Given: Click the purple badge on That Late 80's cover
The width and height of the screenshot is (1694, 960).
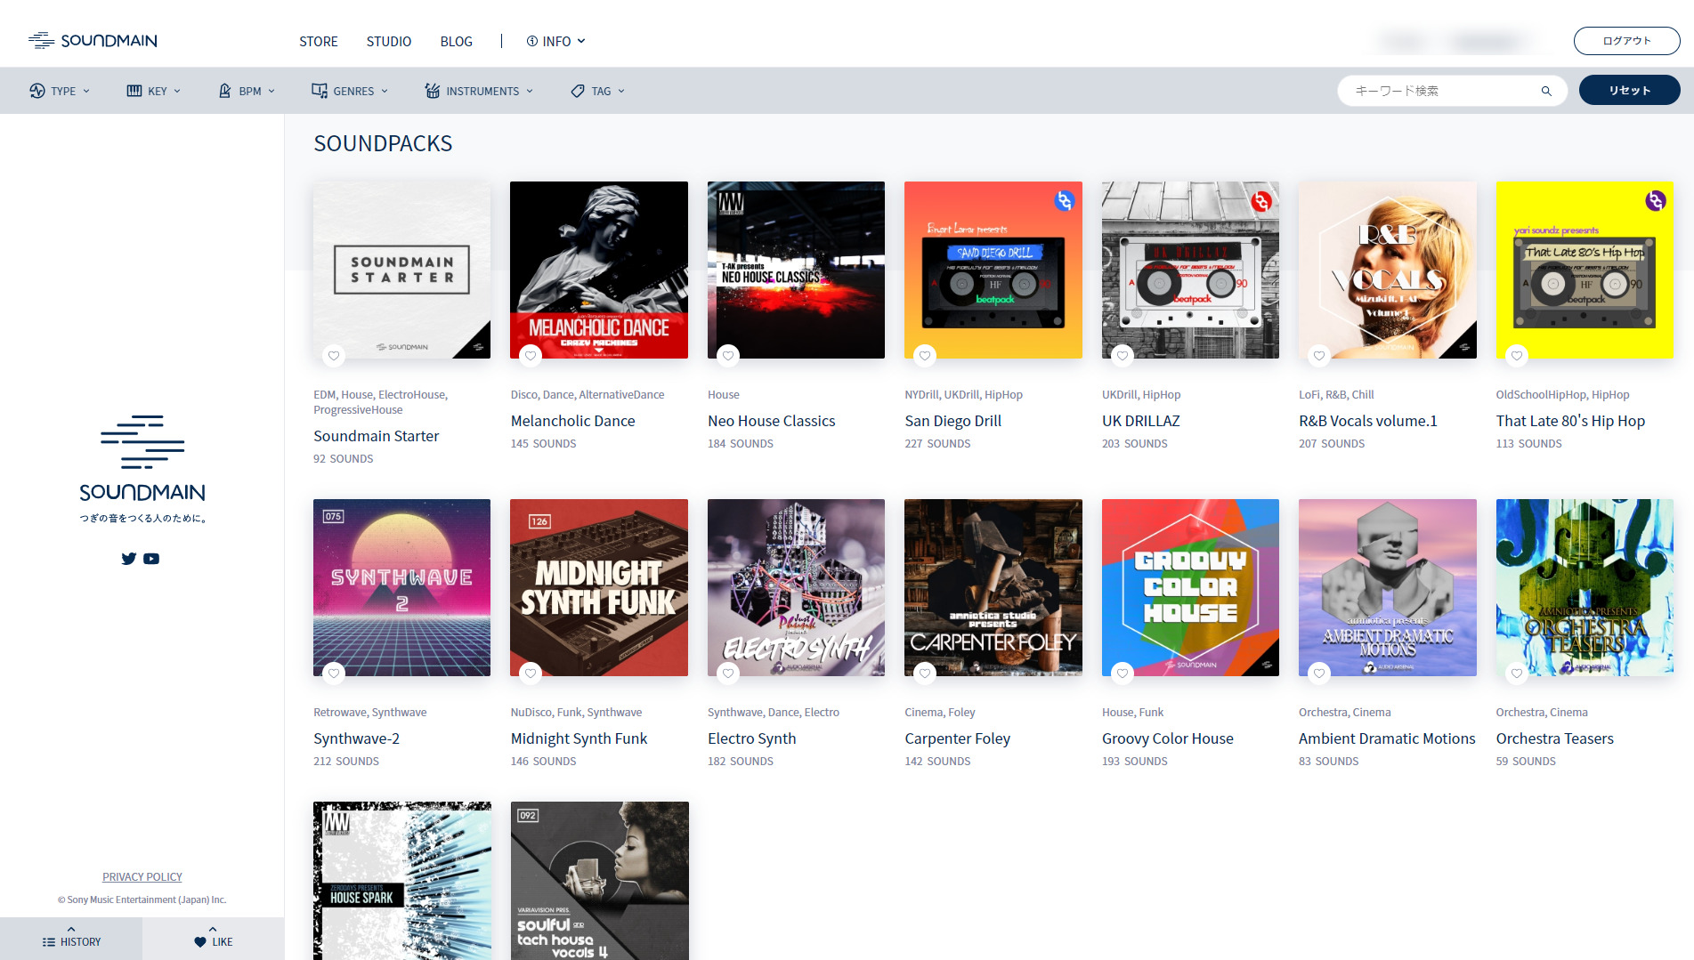Looking at the screenshot, I should point(1656,201).
